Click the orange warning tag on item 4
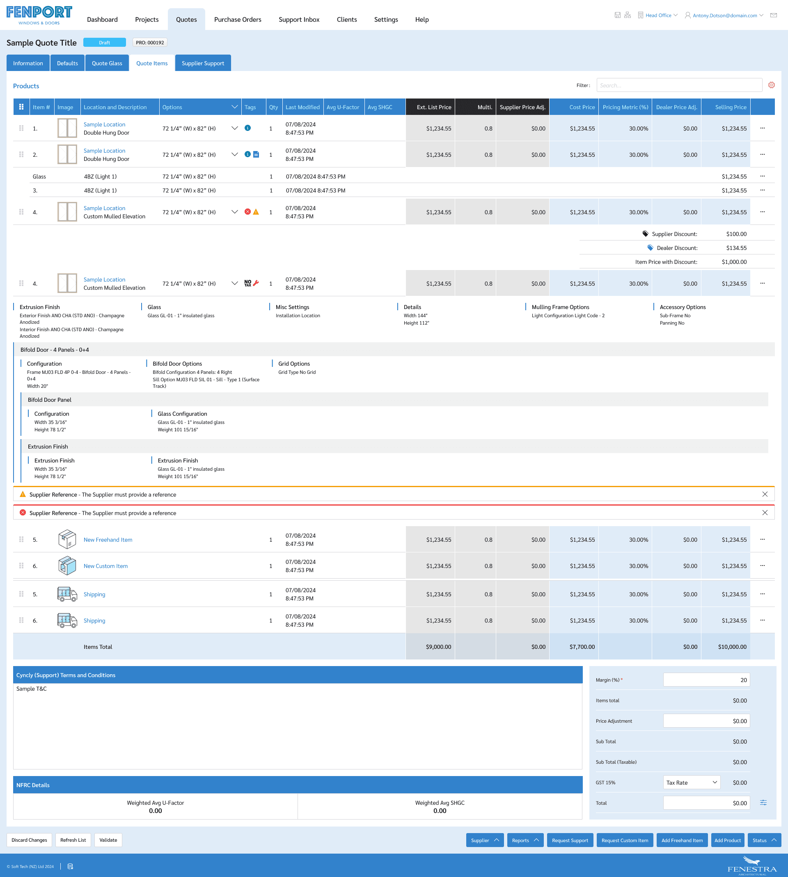The image size is (788, 877). point(256,212)
